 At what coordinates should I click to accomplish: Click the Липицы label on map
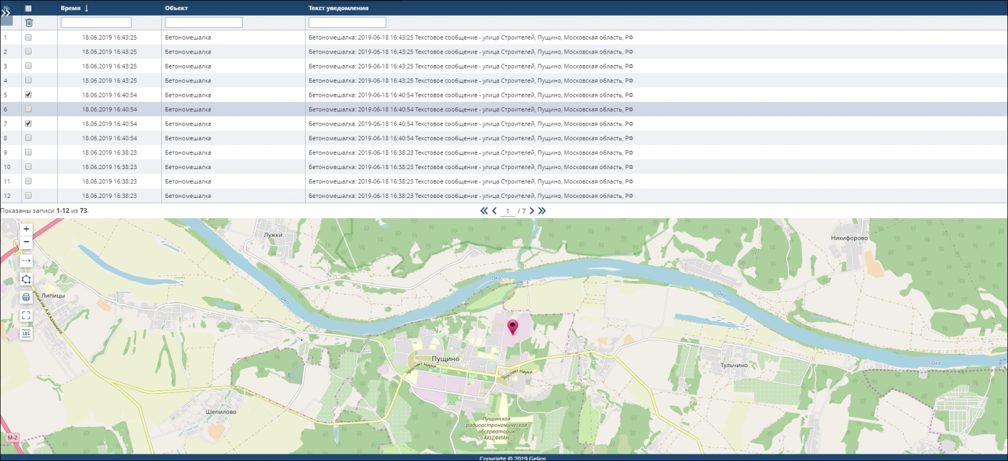click(x=53, y=295)
